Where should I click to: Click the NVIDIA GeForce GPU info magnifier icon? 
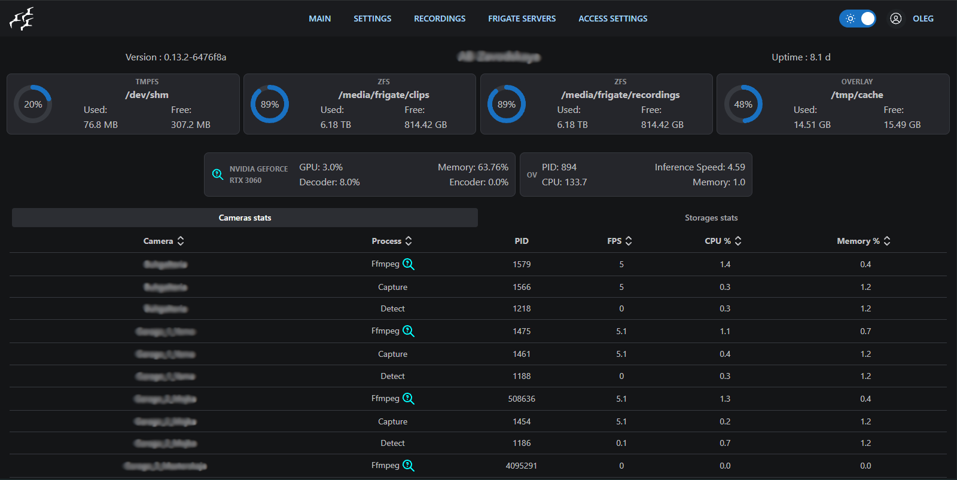(x=218, y=174)
